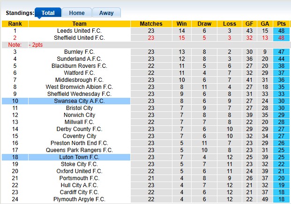
Task: Open the Sheffield United F.C. team page
Action: (80, 38)
